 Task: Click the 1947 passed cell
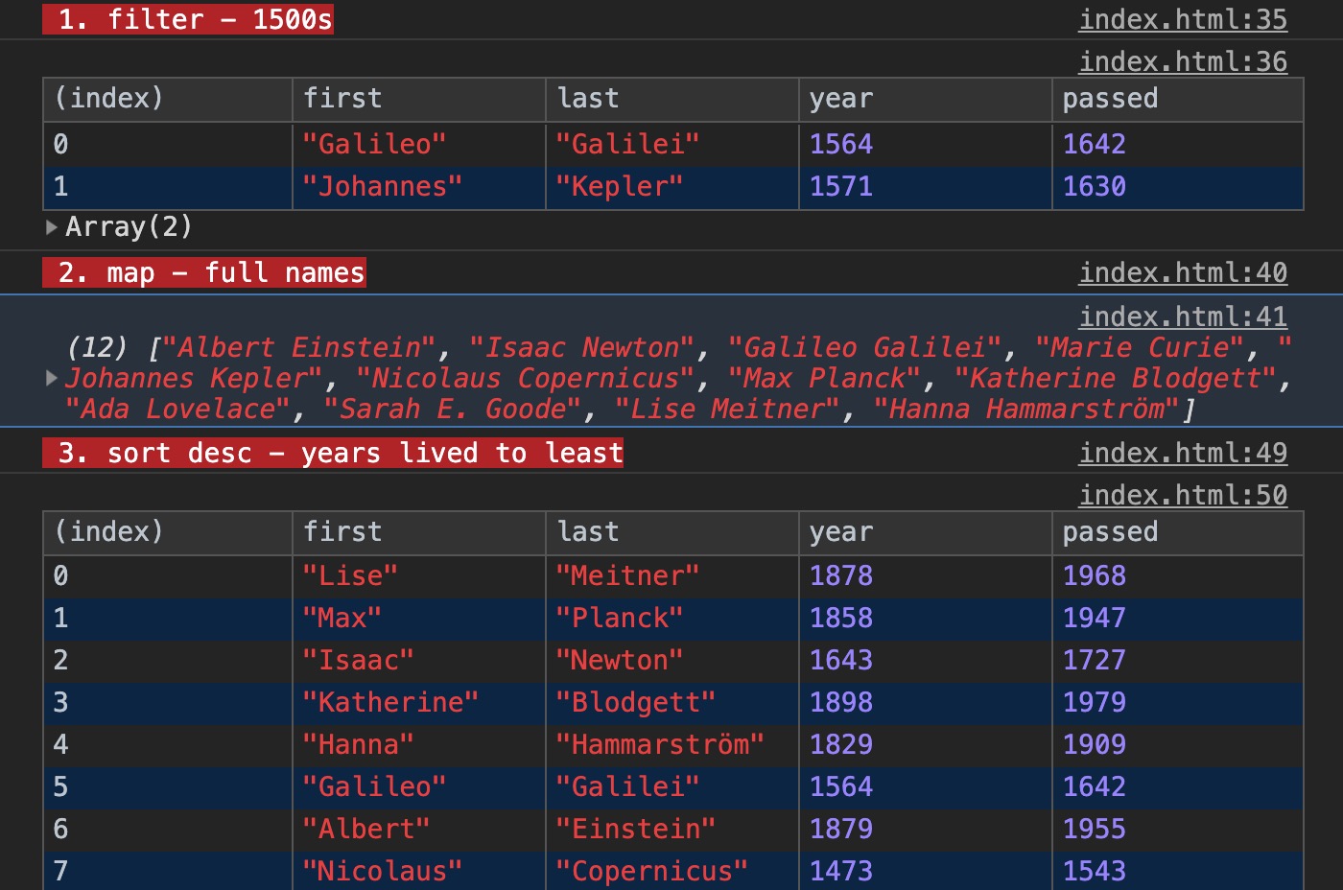pyautogui.click(x=1178, y=618)
